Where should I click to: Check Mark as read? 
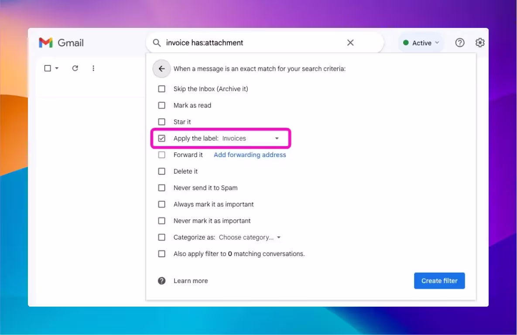tap(161, 106)
